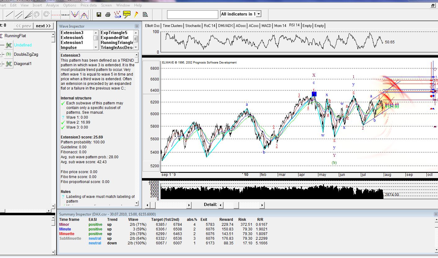The image size is (438, 258).
Task: Click the Print icon in toolbar
Action: 108,15
